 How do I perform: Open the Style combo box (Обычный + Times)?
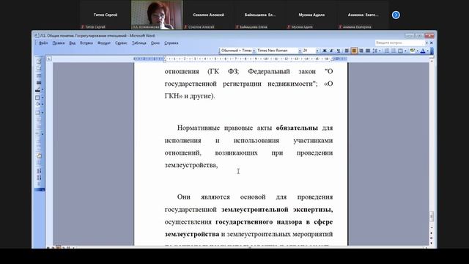coord(237,51)
